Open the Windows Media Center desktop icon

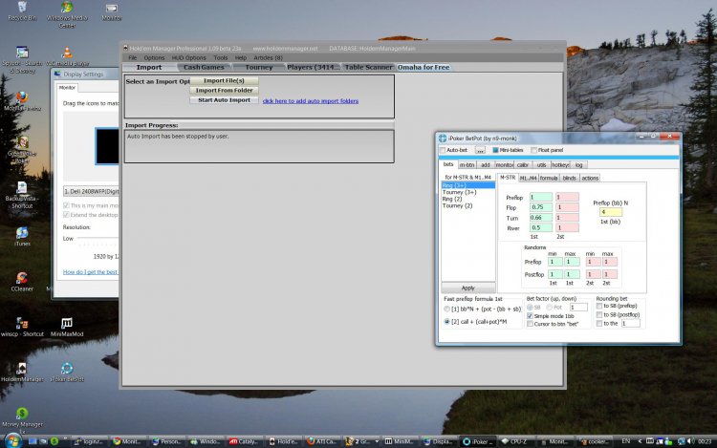tap(67, 13)
